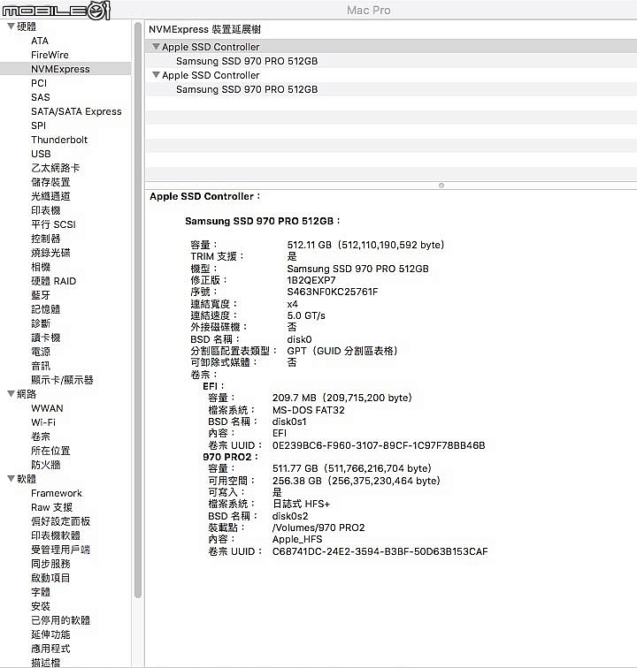Image resolution: width=637 pixels, height=668 pixels.
Task: Select 相機 camera entry
Action: [41, 267]
